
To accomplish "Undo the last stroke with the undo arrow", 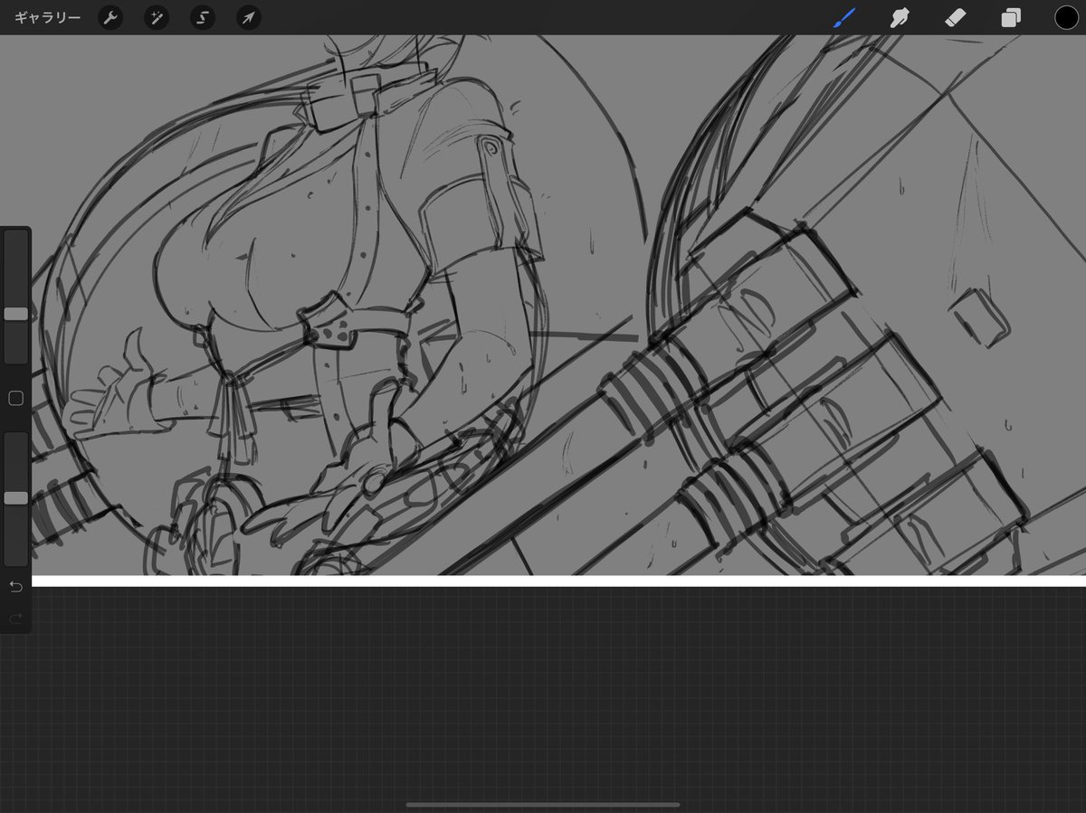I will point(15,587).
